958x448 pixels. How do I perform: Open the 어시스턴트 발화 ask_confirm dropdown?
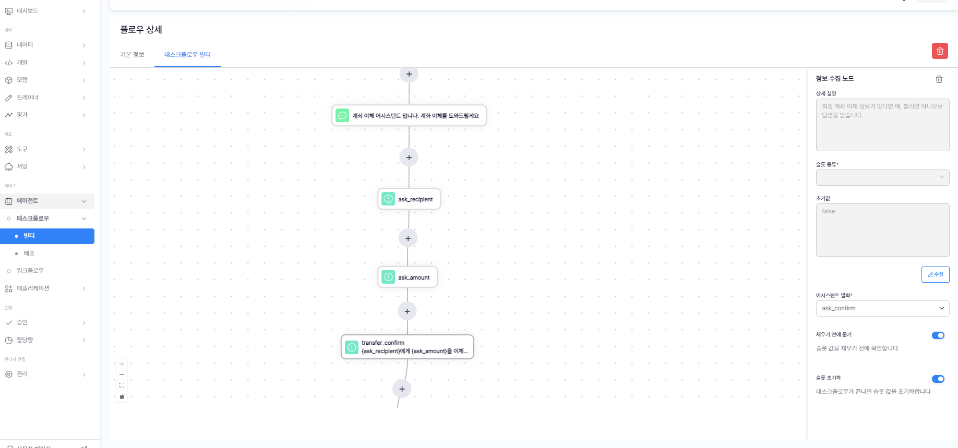882,308
